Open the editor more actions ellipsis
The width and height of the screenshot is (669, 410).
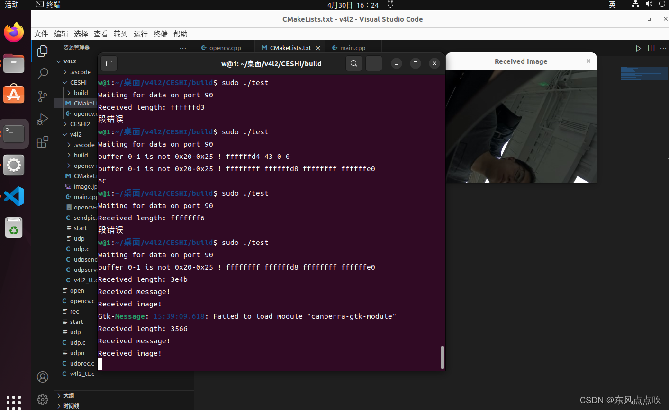pyautogui.click(x=663, y=48)
